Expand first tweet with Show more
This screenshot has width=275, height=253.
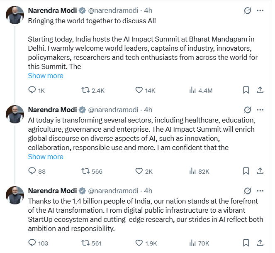(x=46, y=76)
